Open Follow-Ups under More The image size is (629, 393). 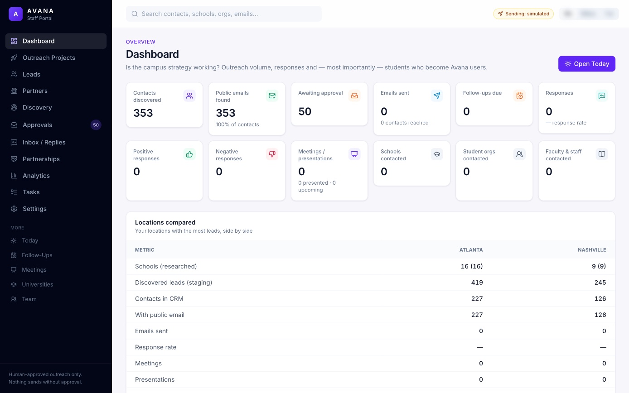tap(56, 255)
